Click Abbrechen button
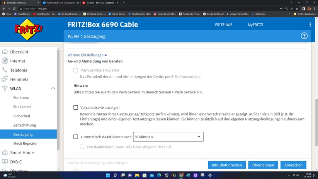 coord(293,165)
